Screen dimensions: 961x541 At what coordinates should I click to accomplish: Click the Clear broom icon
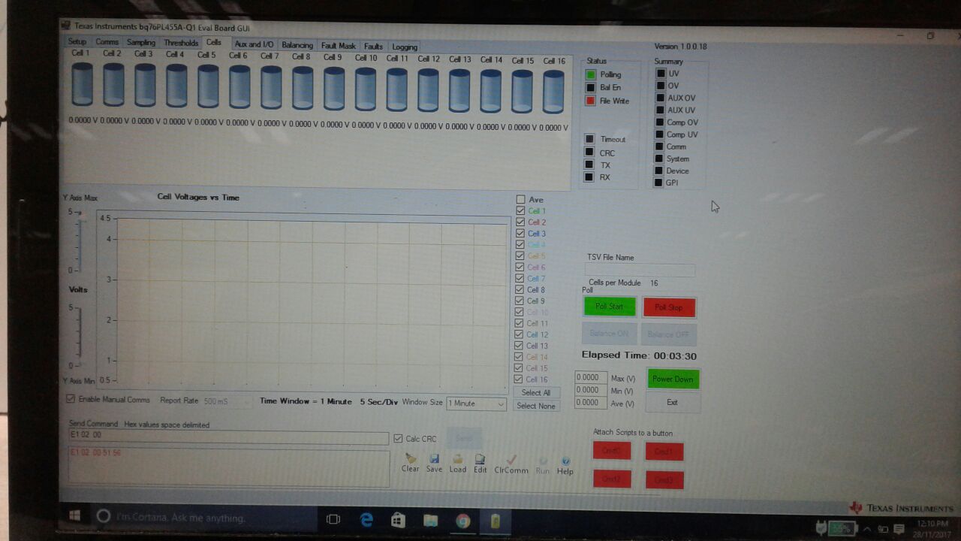411,458
